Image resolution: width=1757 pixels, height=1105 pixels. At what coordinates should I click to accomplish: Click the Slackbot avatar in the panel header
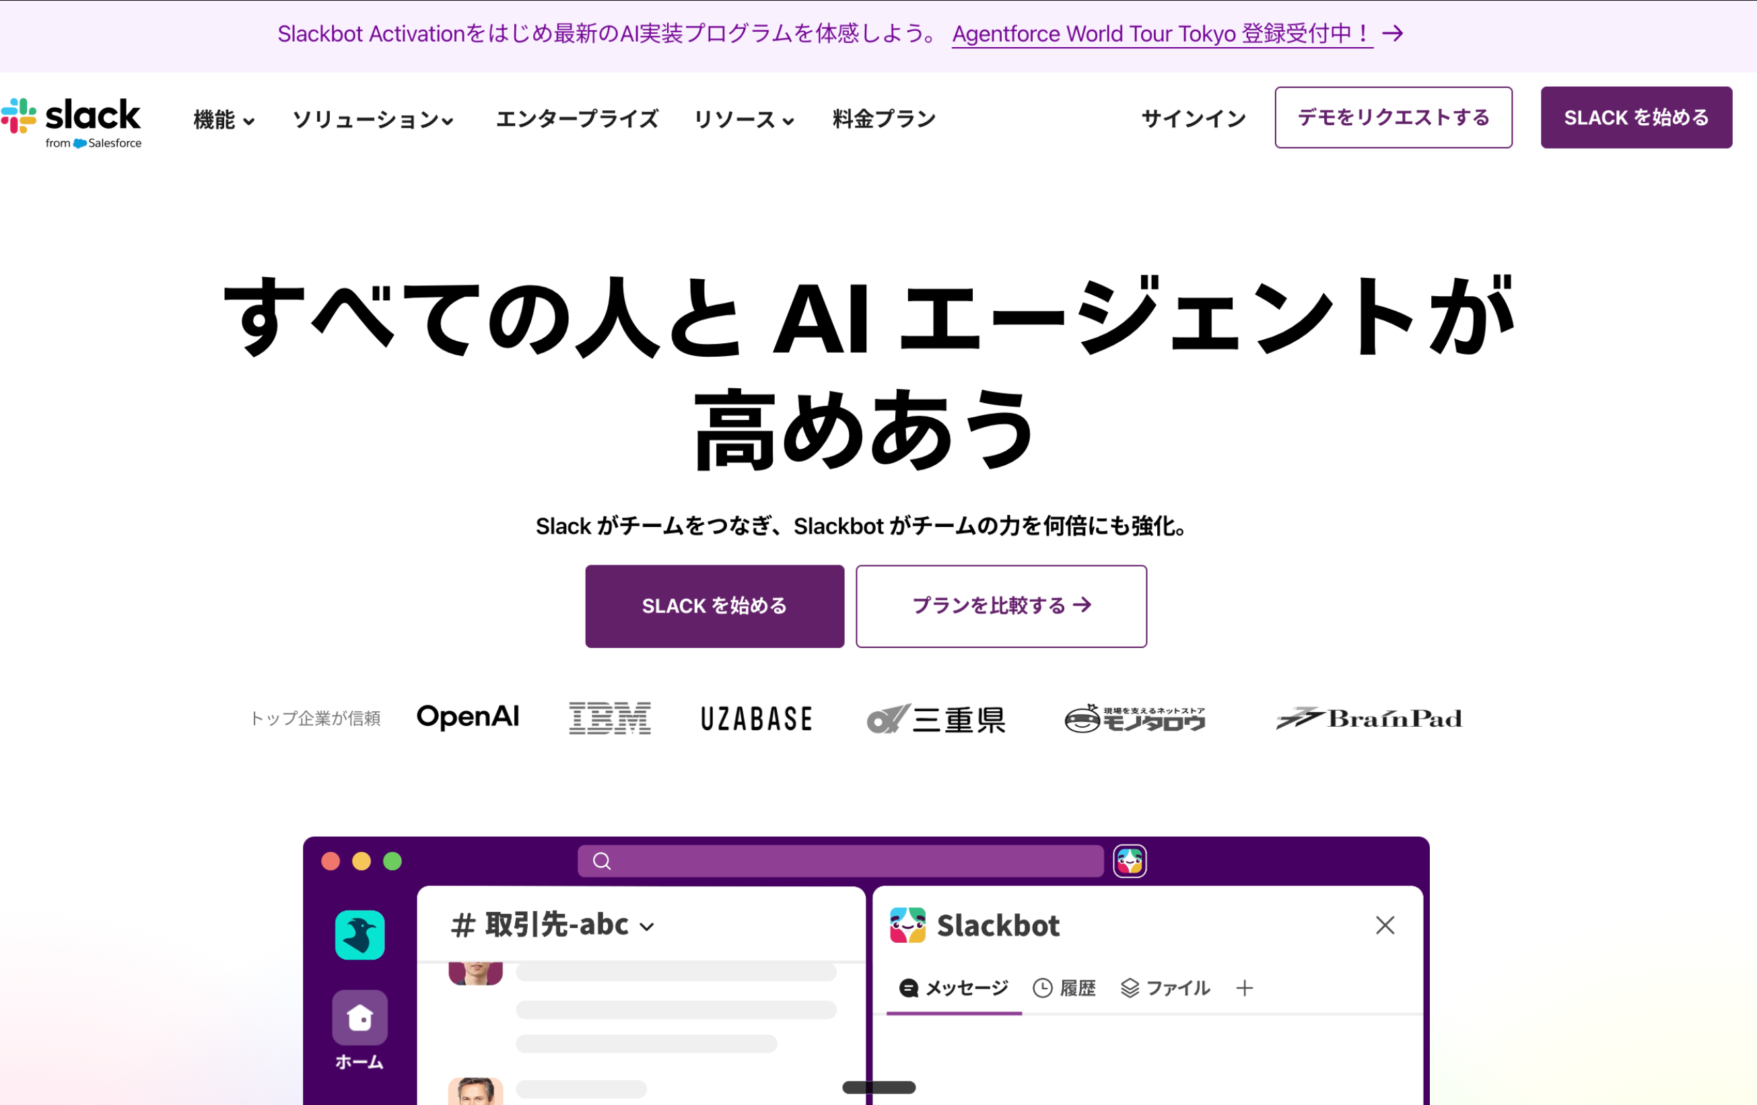(907, 925)
